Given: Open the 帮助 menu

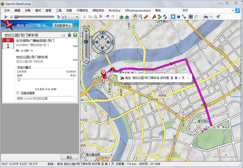Looking at the screenshot, I should coord(158,10).
